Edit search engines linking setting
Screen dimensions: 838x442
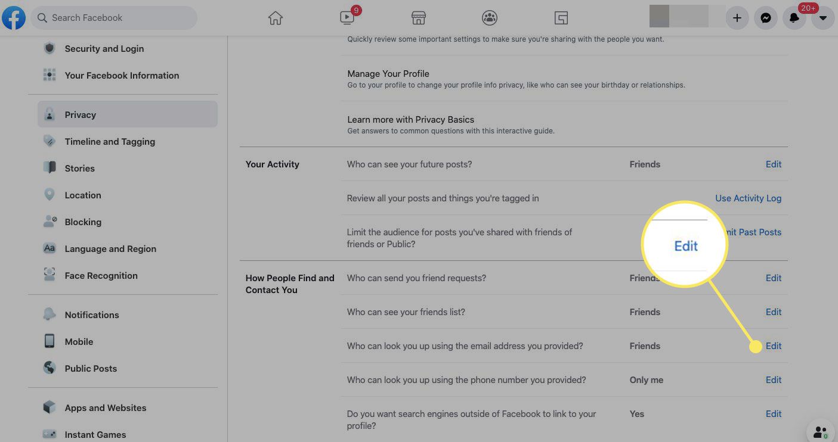774,414
